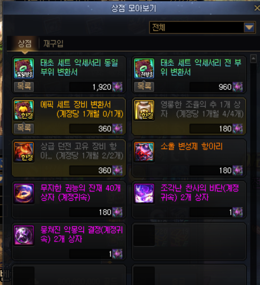
Task: Click the 전체 category combo box
Action: pos(202,28)
